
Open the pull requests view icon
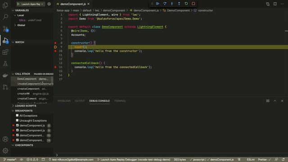[x=5, y=87]
